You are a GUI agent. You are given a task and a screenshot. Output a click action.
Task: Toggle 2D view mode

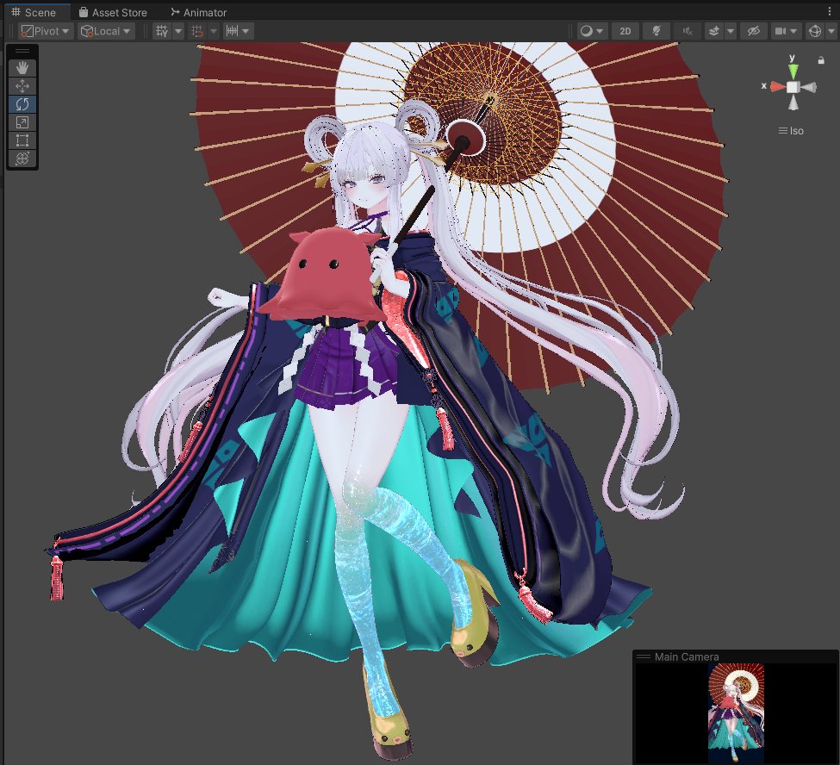click(625, 31)
